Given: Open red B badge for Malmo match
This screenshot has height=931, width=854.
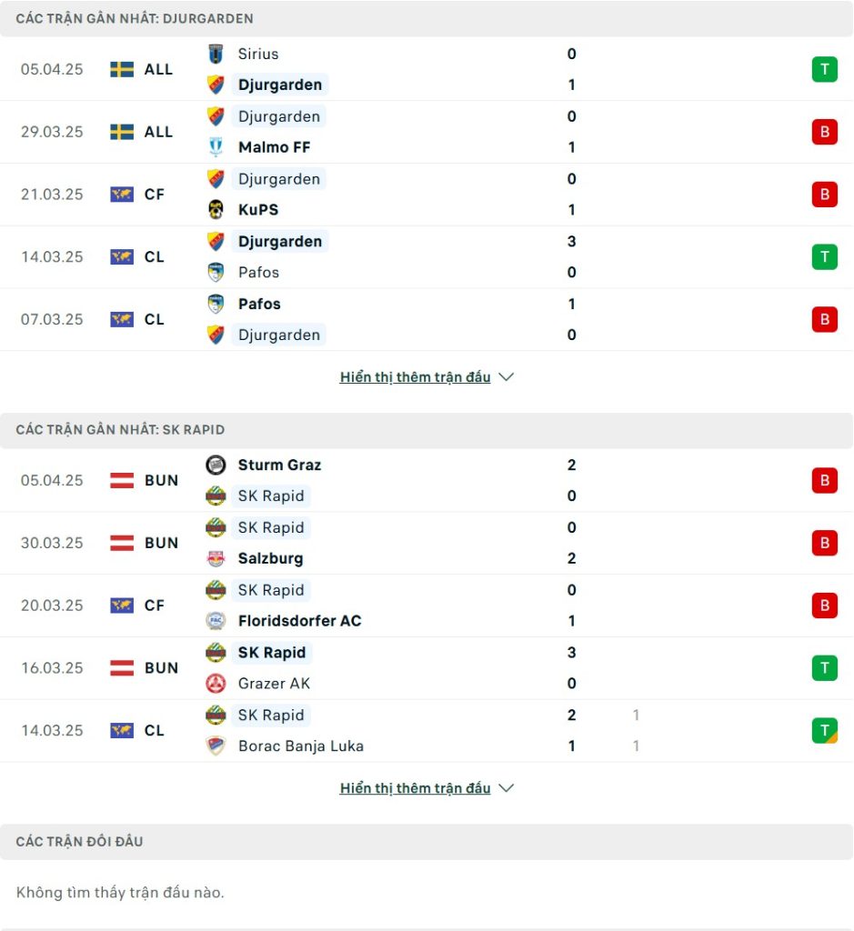Looking at the screenshot, I should 824,132.
